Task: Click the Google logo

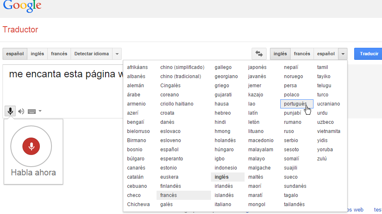Action: (22, 6)
